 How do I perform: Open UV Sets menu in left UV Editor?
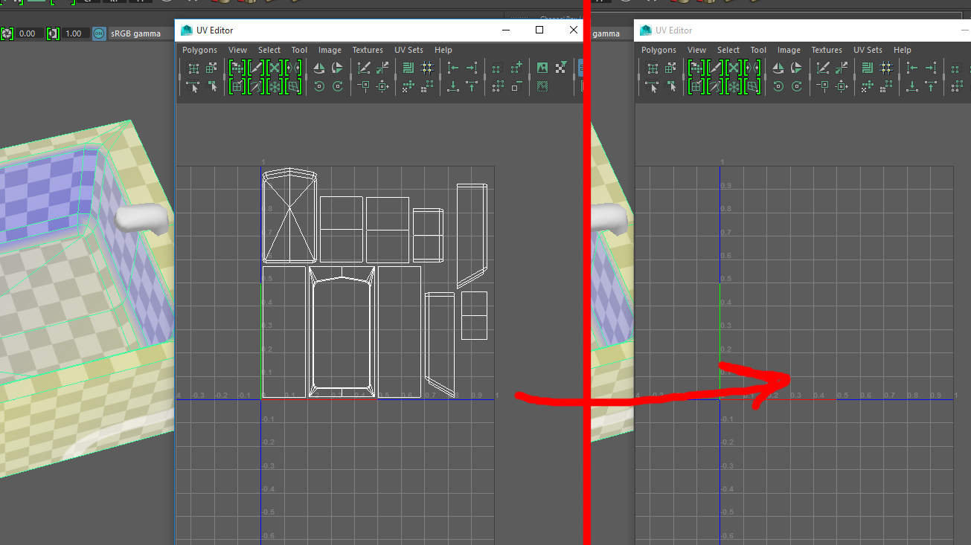pyautogui.click(x=408, y=50)
